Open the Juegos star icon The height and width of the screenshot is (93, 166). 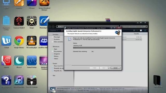pos(32,21)
